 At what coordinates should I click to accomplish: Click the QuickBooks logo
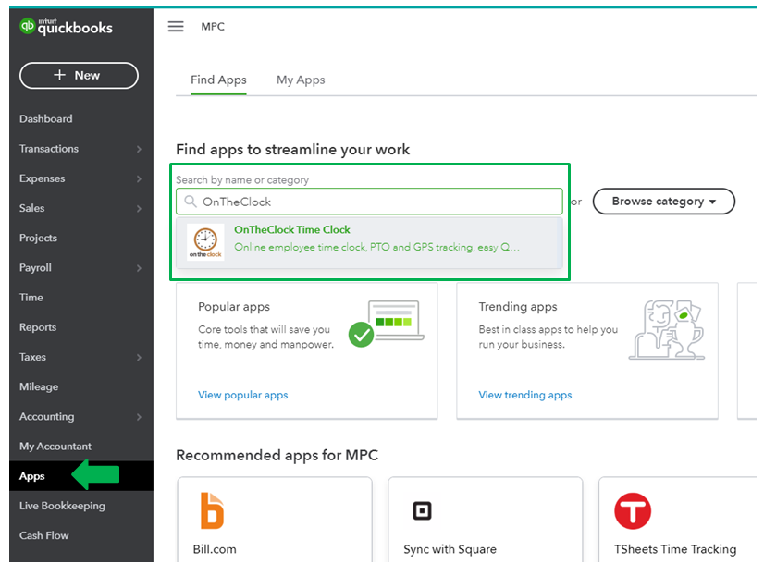point(66,26)
